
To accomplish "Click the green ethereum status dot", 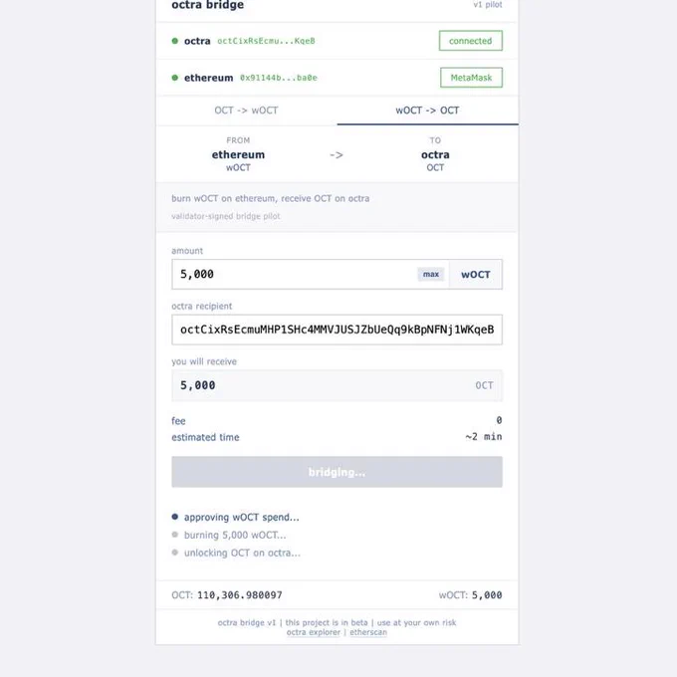I will click(175, 78).
